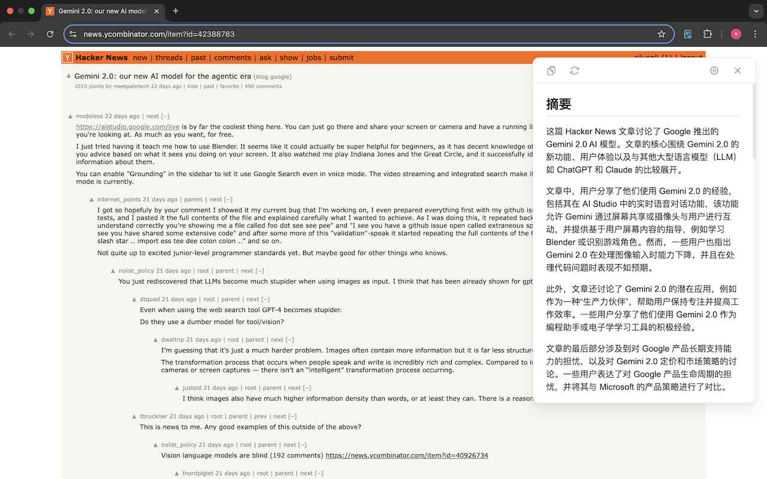This screenshot has height=479, width=767.
Task: Regenerate the summary with refresh icon
Action: (x=575, y=70)
